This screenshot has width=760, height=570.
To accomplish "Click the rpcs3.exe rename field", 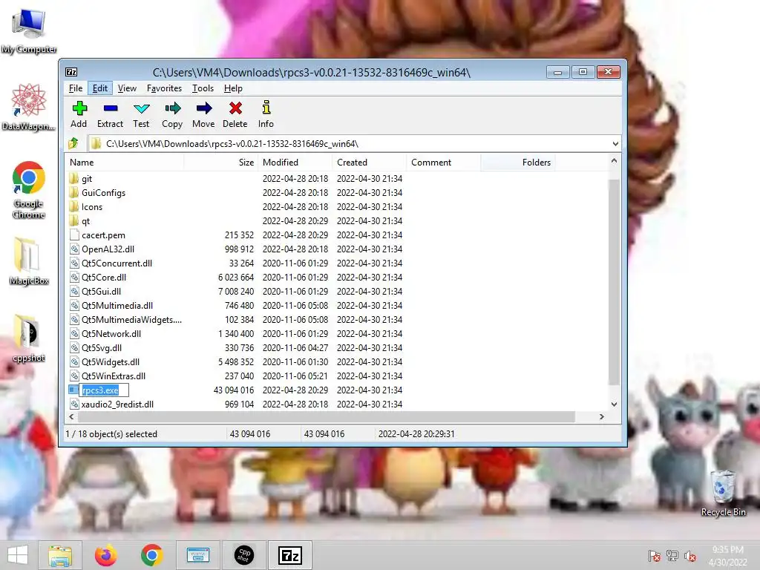I will [104, 390].
